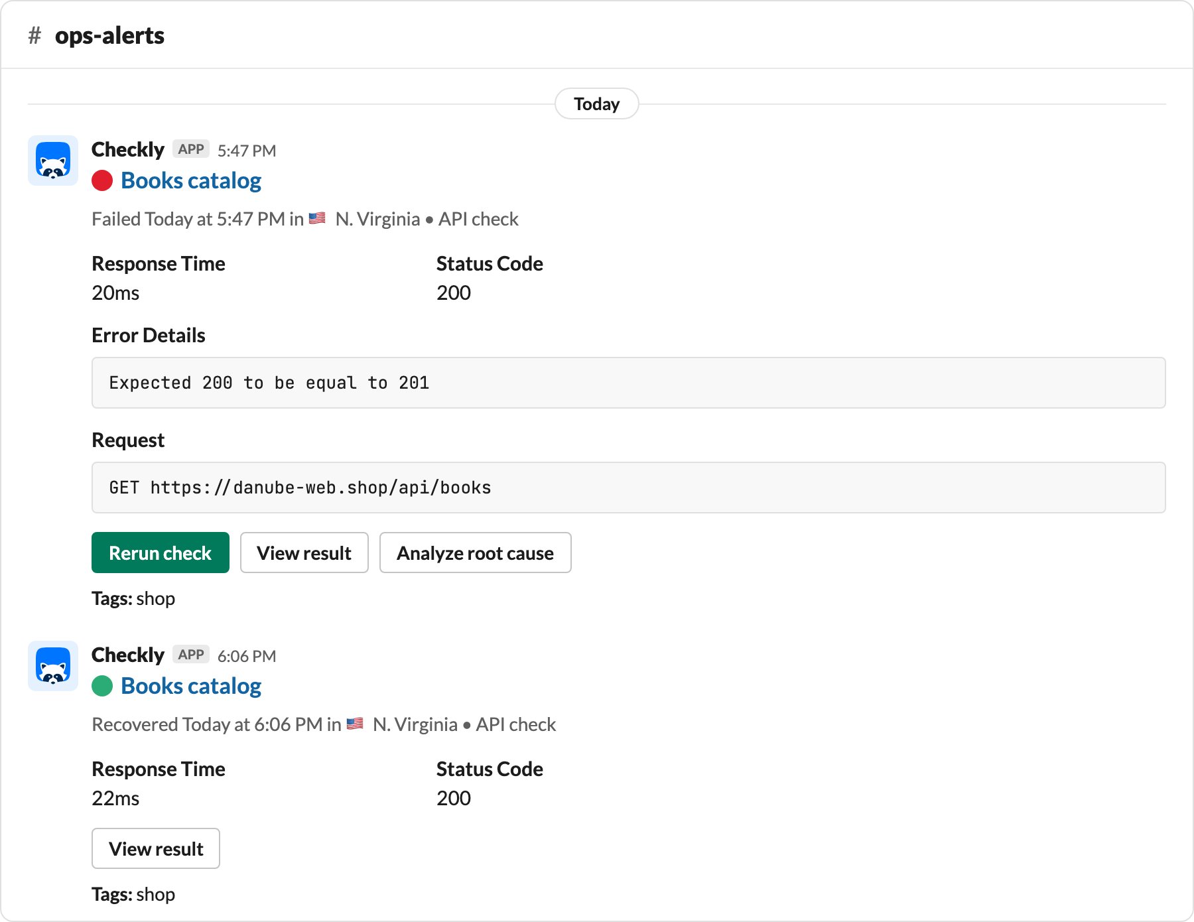Click the Analyze root cause button
The width and height of the screenshot is (1194, 922).
[x=476, y=553]
